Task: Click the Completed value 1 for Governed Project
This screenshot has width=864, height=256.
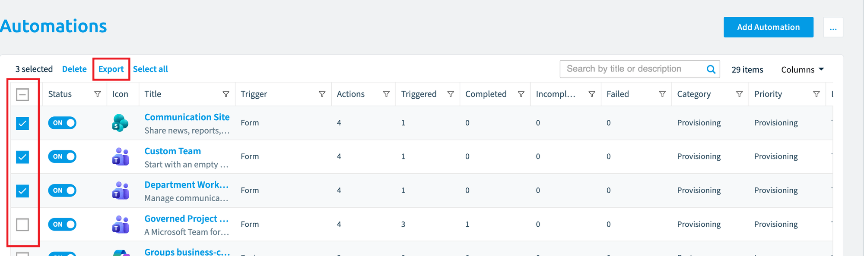Action: [x=467, y=225]
